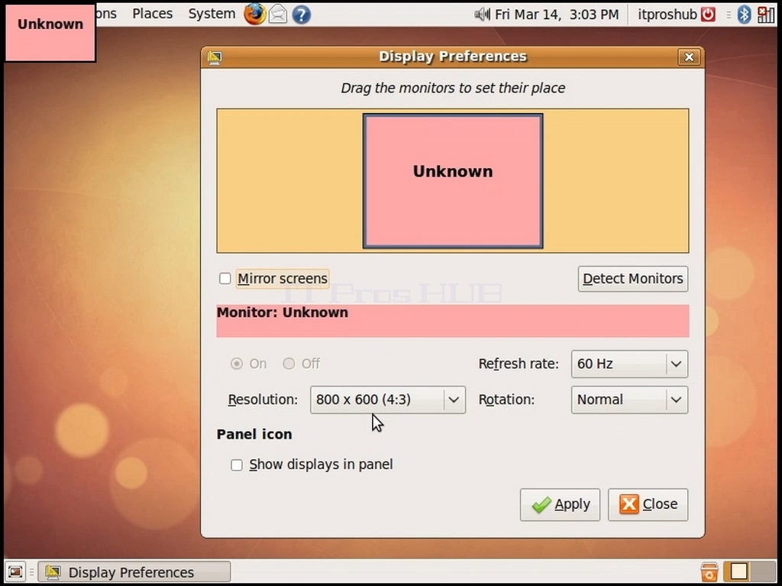Click the show desktop icon in bottom panel
782x586 pixels.
(x=15, y=571)
